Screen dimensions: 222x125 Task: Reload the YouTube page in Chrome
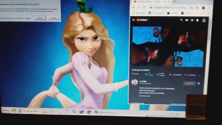tap(144, 8)
